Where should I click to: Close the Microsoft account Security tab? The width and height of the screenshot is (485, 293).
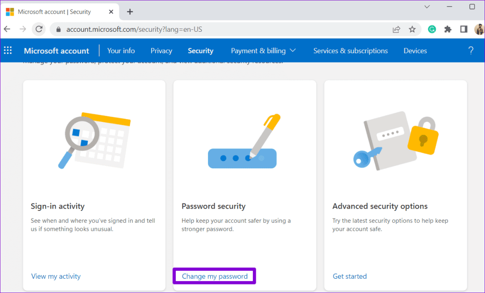coord(111,12)
